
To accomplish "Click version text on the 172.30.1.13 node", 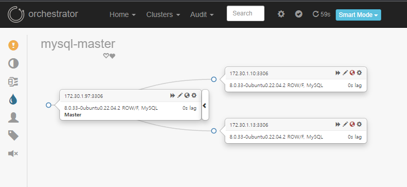I will point(276,137).
